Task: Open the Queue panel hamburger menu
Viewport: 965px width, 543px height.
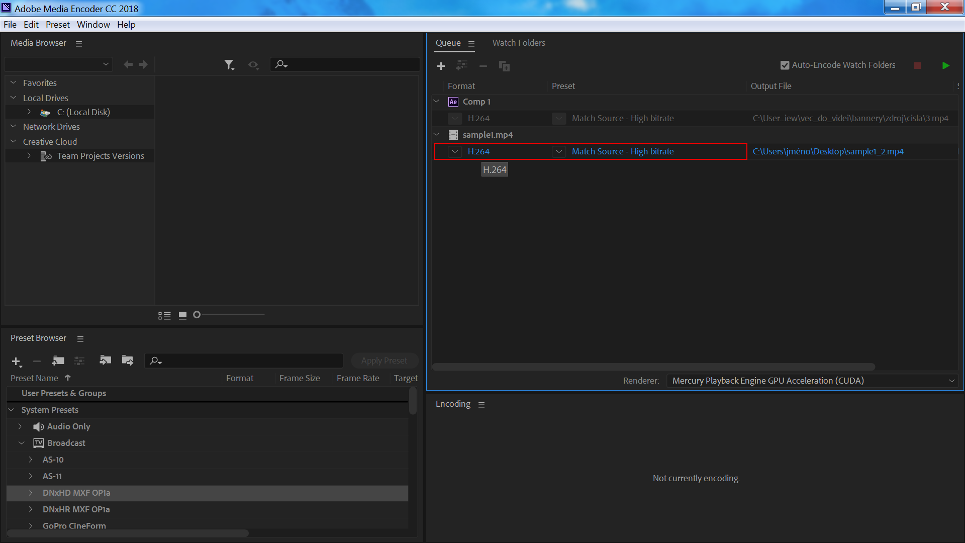Action: (471, 44)
